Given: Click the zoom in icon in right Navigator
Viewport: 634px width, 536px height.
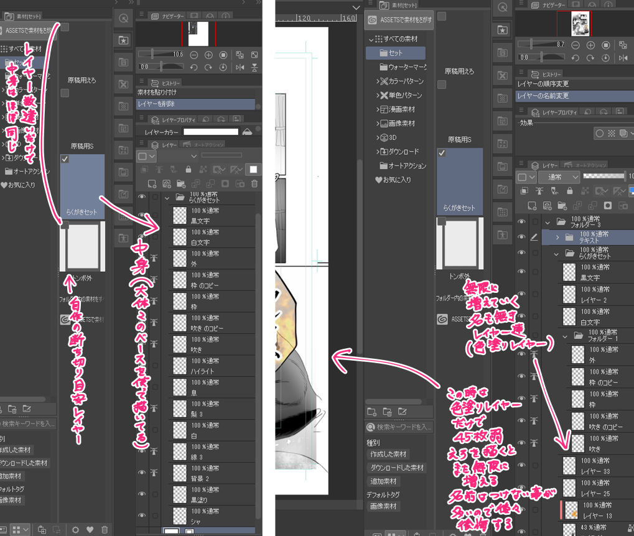Looking at the screenshot, I should 590,45.
